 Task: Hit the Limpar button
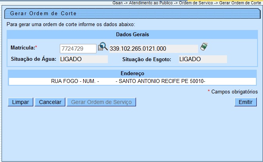(x=20, y=102)
